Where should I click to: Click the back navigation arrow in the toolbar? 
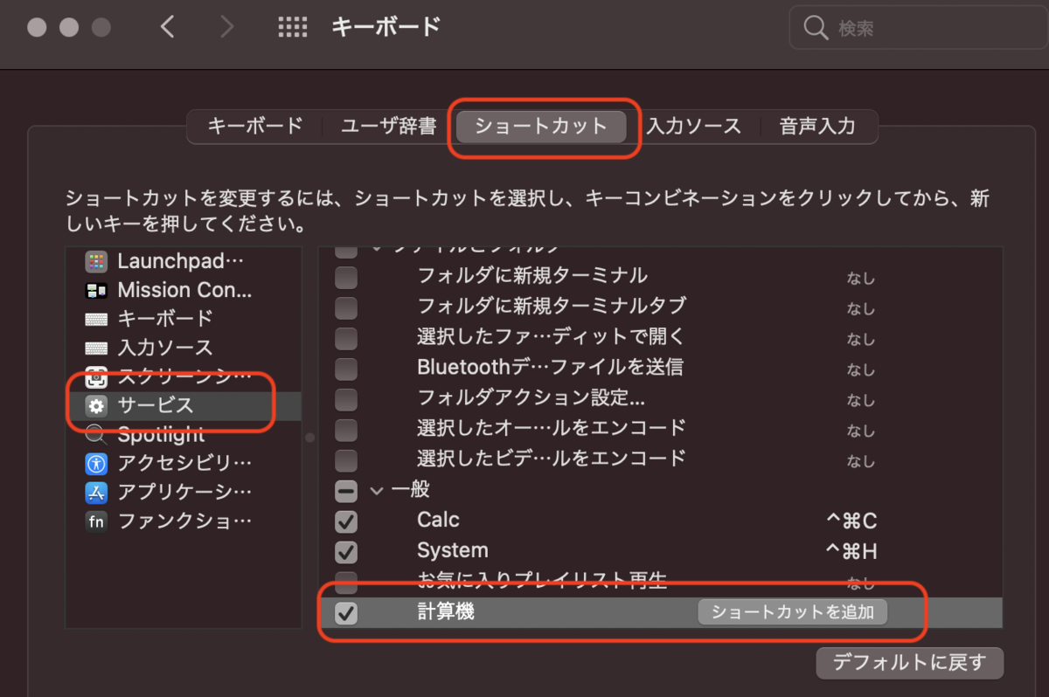[167, 26]
